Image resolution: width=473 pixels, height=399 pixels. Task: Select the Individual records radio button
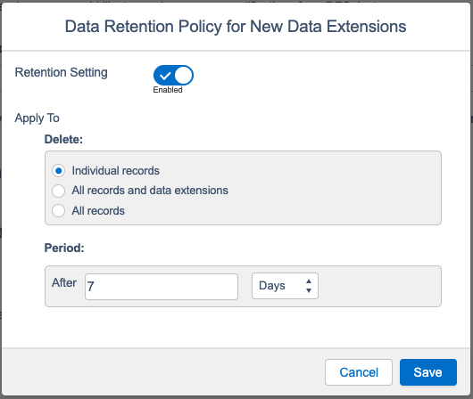tap(58, 171)
